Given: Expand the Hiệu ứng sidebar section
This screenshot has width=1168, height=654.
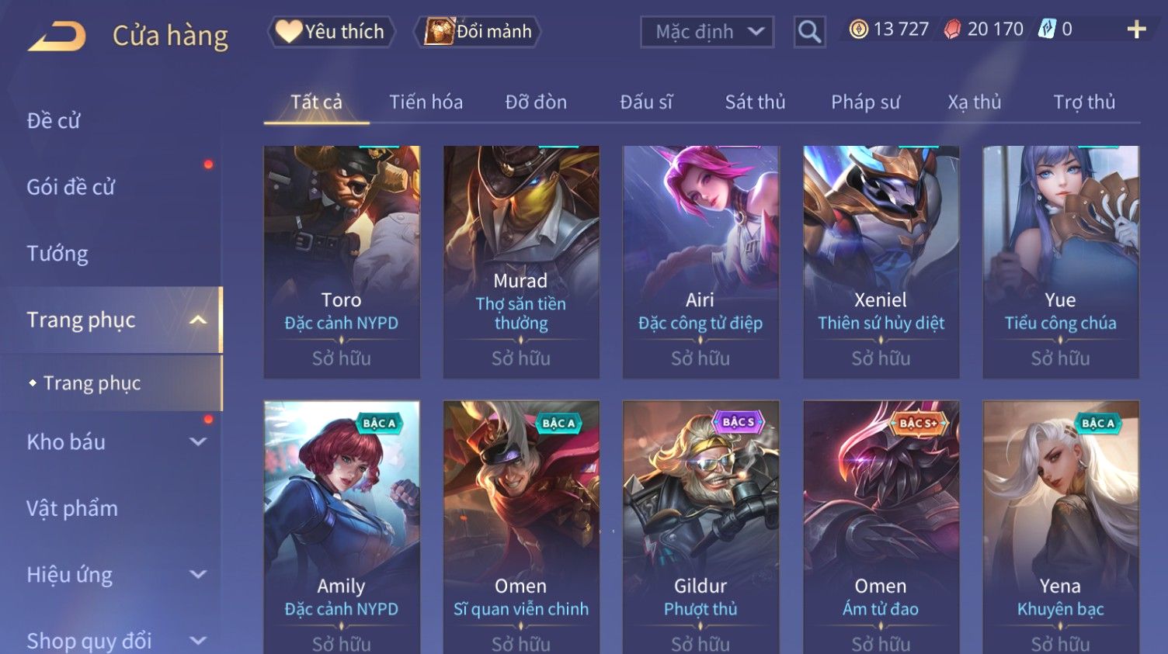Looking at the screenshot, I should pos(199,575).
